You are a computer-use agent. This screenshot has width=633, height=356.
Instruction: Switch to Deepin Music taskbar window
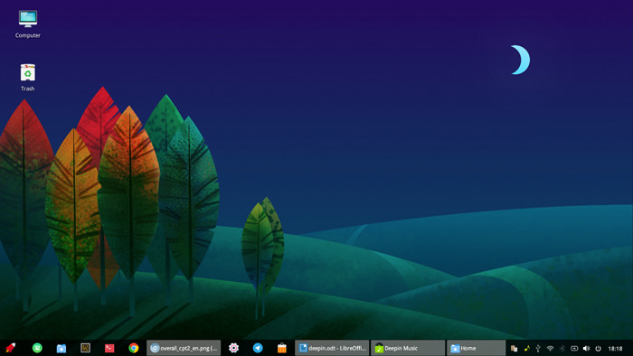tap(408, 348)
